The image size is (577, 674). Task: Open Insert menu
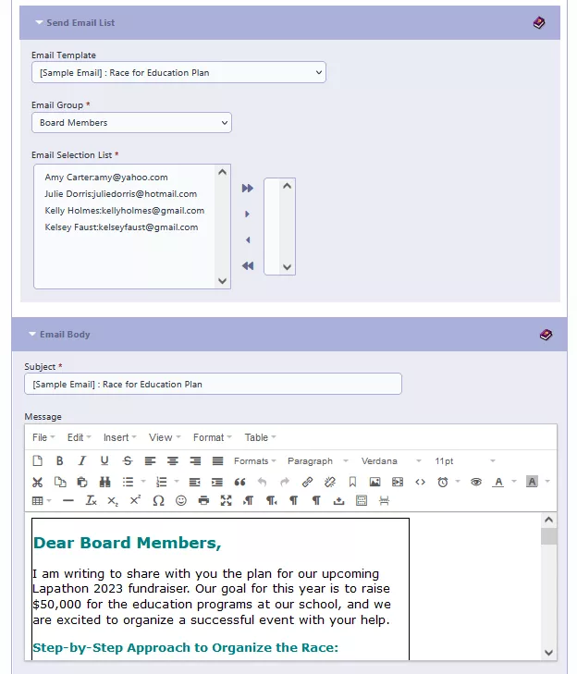[119, 437]
